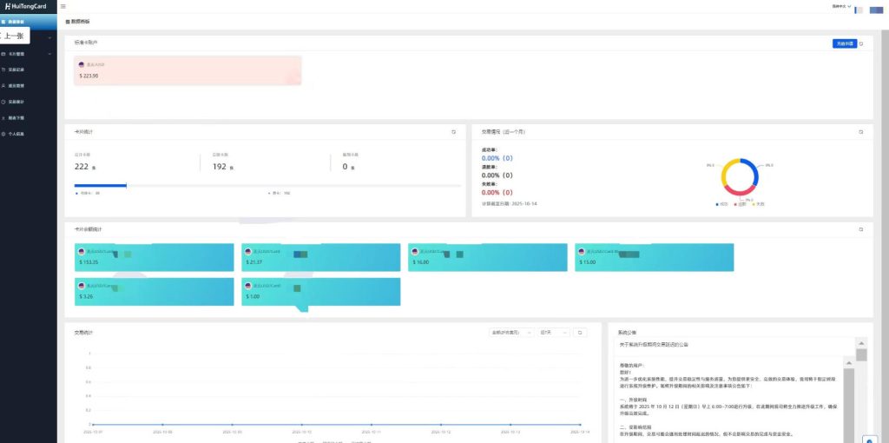Click the blue button in 后备金账户 header
Viewport: 889px width, 443px height.
tap(843, 43)
